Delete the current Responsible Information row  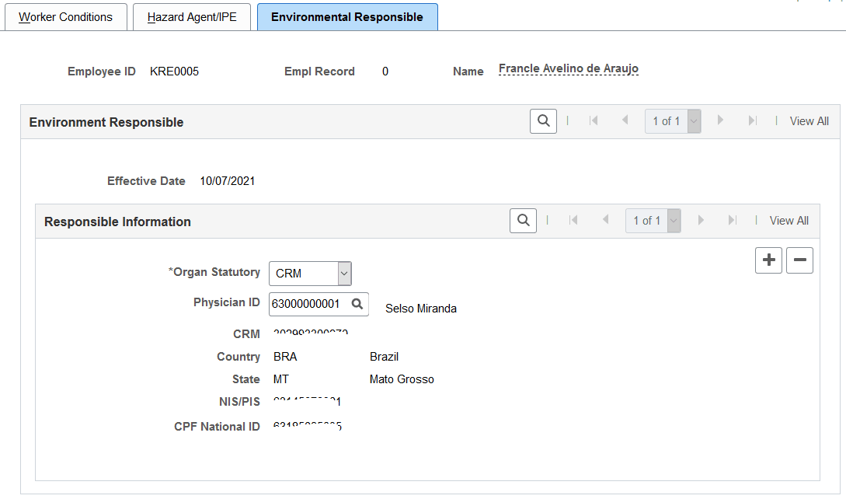799,260
